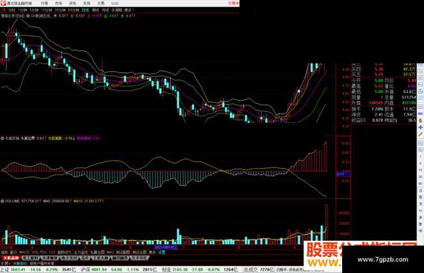Apply the 主力监控 indicator tab
Screen dimensions: 424x273
click(x=81, y=252)
